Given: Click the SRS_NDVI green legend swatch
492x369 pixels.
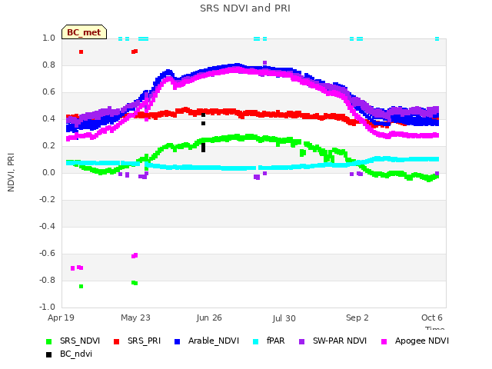Looking at the screenshot, I should pos(48,341).
